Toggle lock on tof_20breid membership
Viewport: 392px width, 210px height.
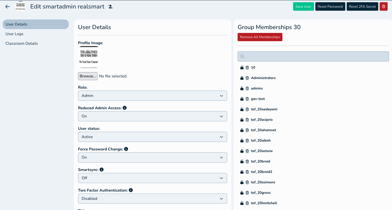tap(242, 161)
